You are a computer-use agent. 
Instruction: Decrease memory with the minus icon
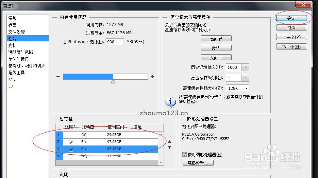[58, 77]
